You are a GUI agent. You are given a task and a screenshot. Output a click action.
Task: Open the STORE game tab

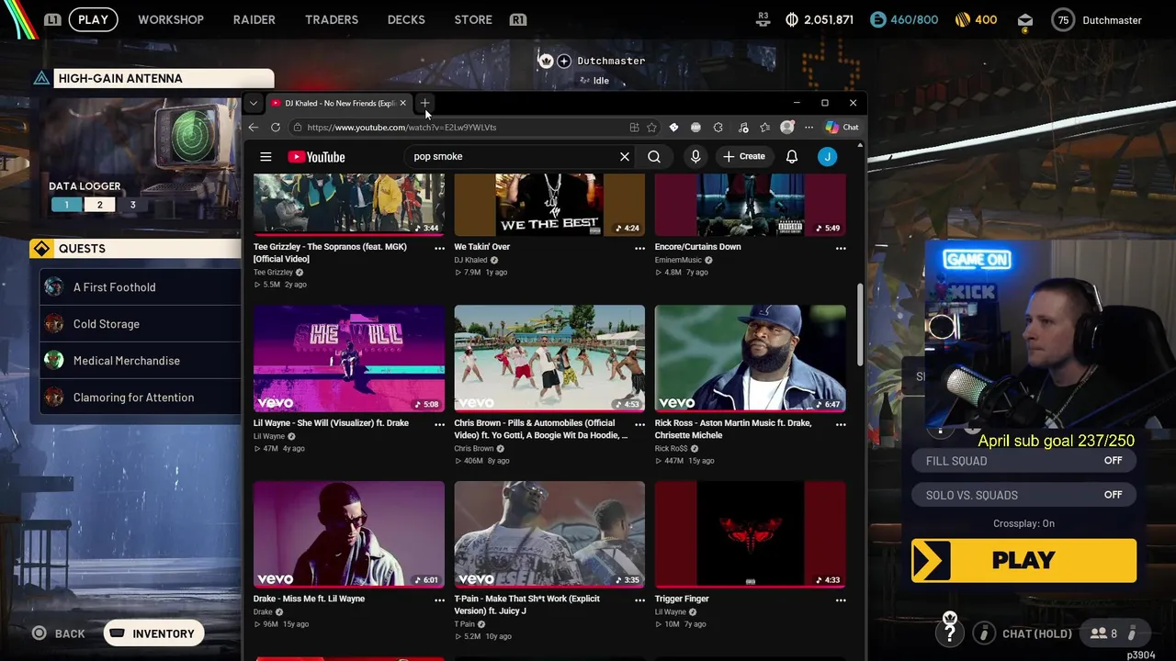473,19
